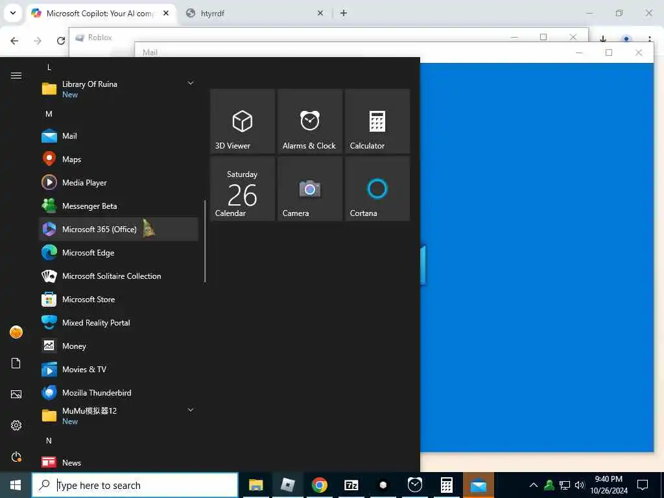This screenshot has height=498, width=664.
Task: Open the Cortana tile
Action: (377, 189)
